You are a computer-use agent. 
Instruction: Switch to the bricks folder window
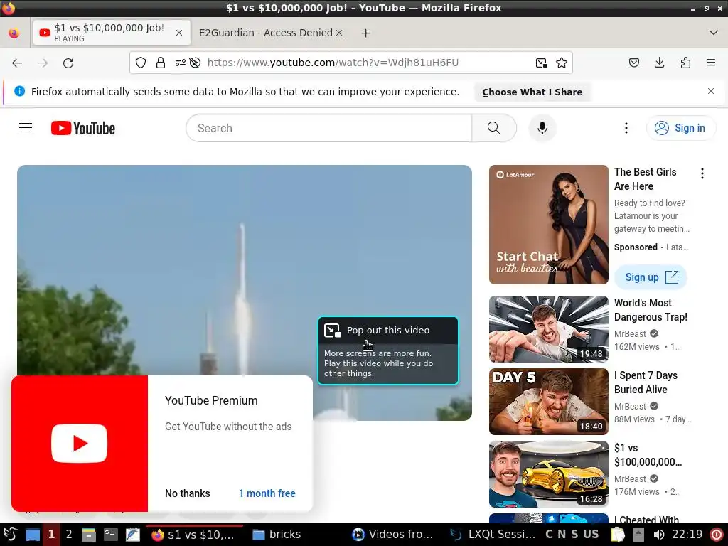(x=277, y=535)
